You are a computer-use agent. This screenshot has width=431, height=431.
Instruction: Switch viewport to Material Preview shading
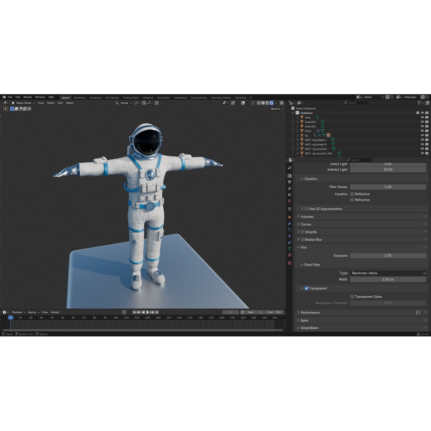click(x=267, y=103)
